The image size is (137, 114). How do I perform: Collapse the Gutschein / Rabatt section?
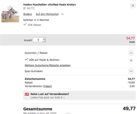click(131, 53)
